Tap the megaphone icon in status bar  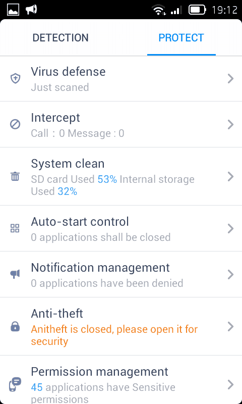pyautogui.click(x=31, y=10)
